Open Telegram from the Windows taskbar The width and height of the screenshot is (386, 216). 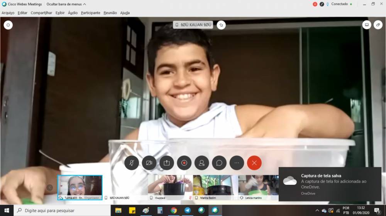(188, 210)
